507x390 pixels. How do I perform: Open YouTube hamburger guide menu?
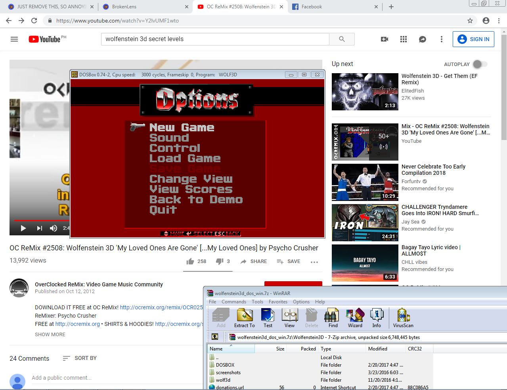14,39
